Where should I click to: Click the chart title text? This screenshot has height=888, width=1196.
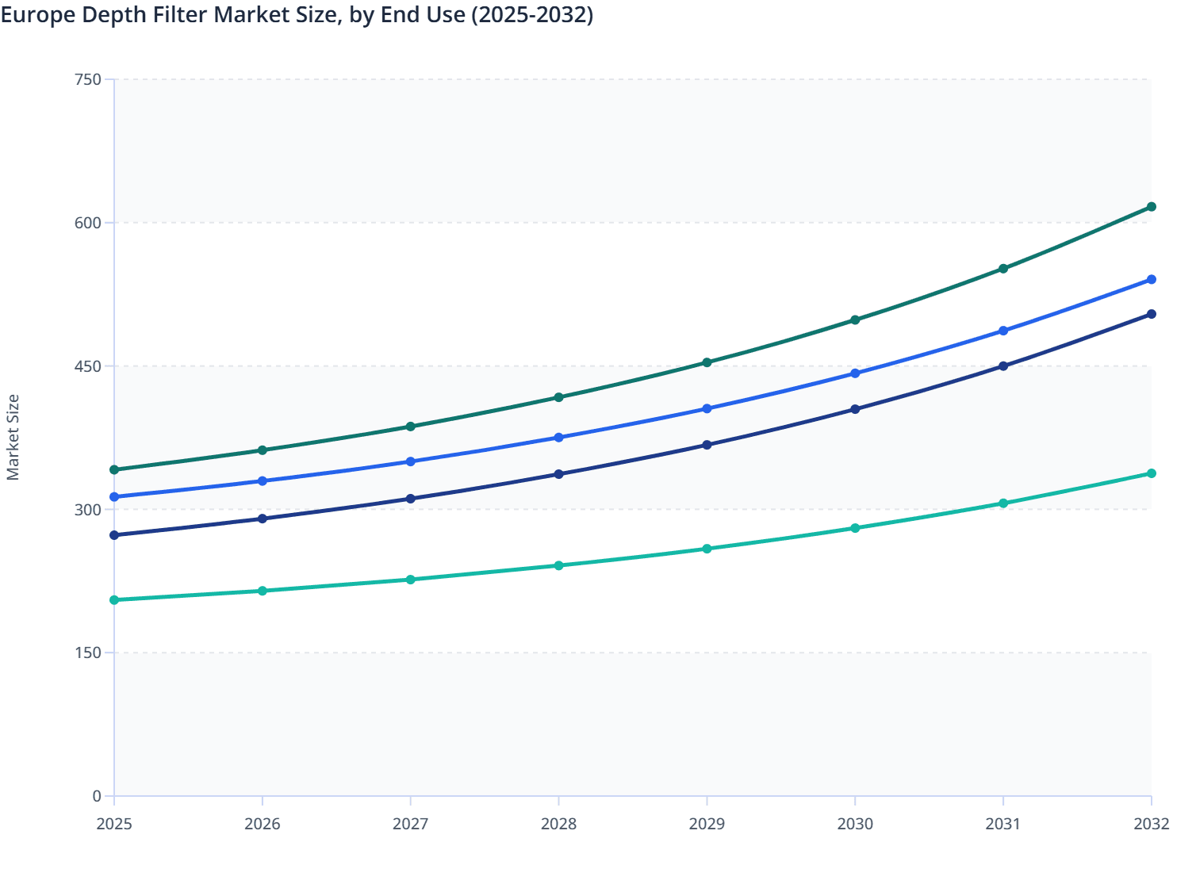297,15
